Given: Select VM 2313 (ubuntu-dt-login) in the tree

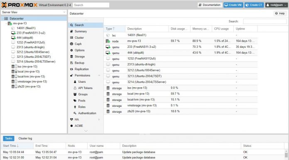Looking at the screenshot, I should pos(30,47).
